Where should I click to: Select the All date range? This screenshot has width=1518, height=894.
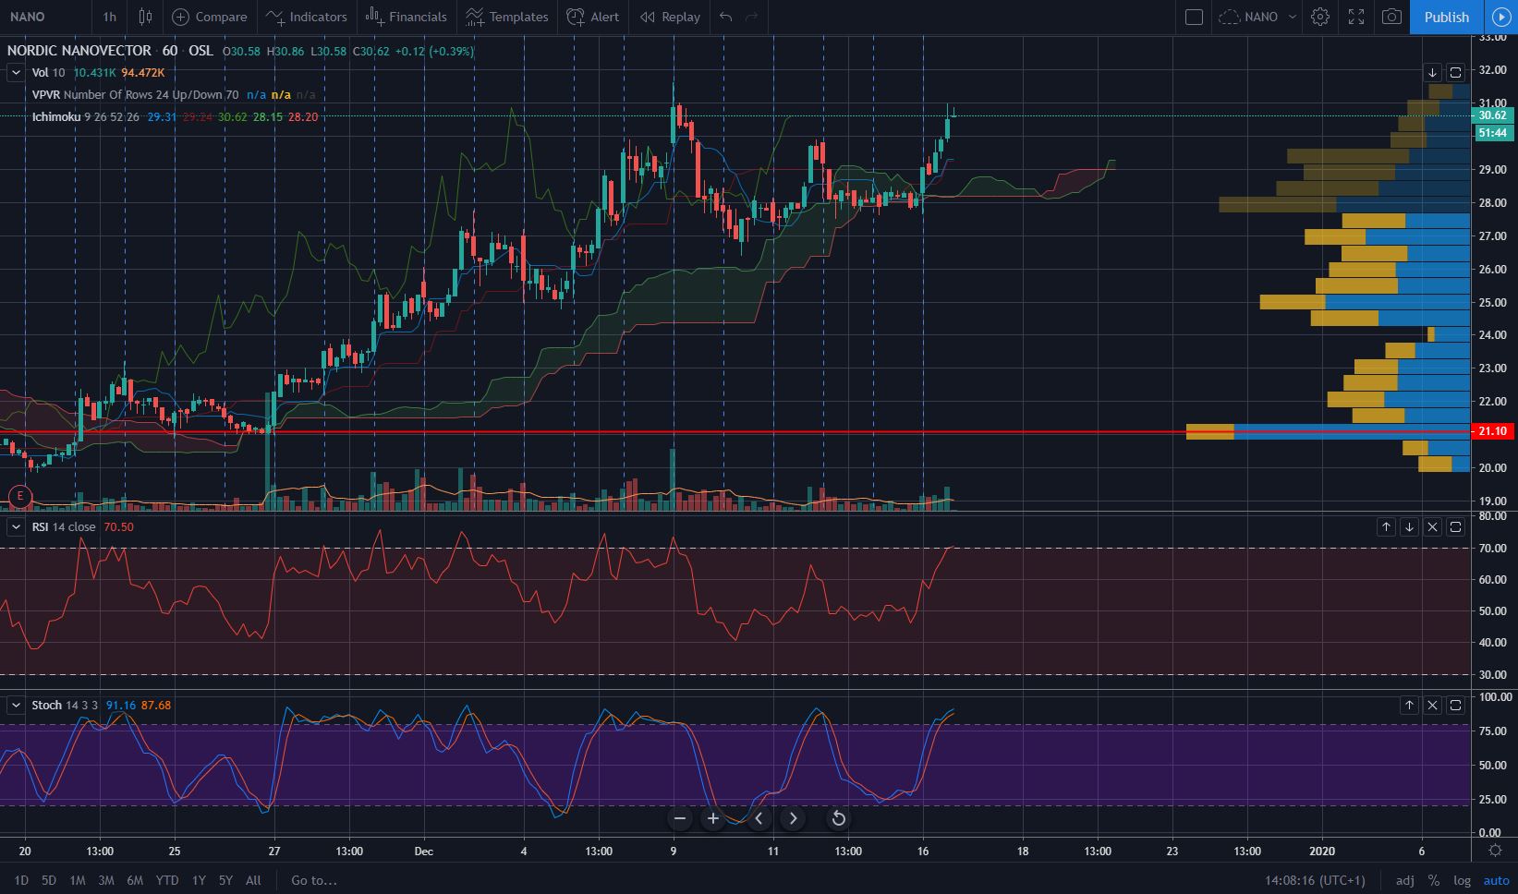(x=253, y=880)
